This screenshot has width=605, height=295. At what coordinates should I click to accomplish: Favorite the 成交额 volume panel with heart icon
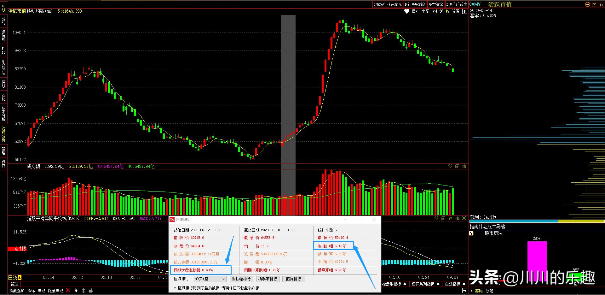coord(450,166)
